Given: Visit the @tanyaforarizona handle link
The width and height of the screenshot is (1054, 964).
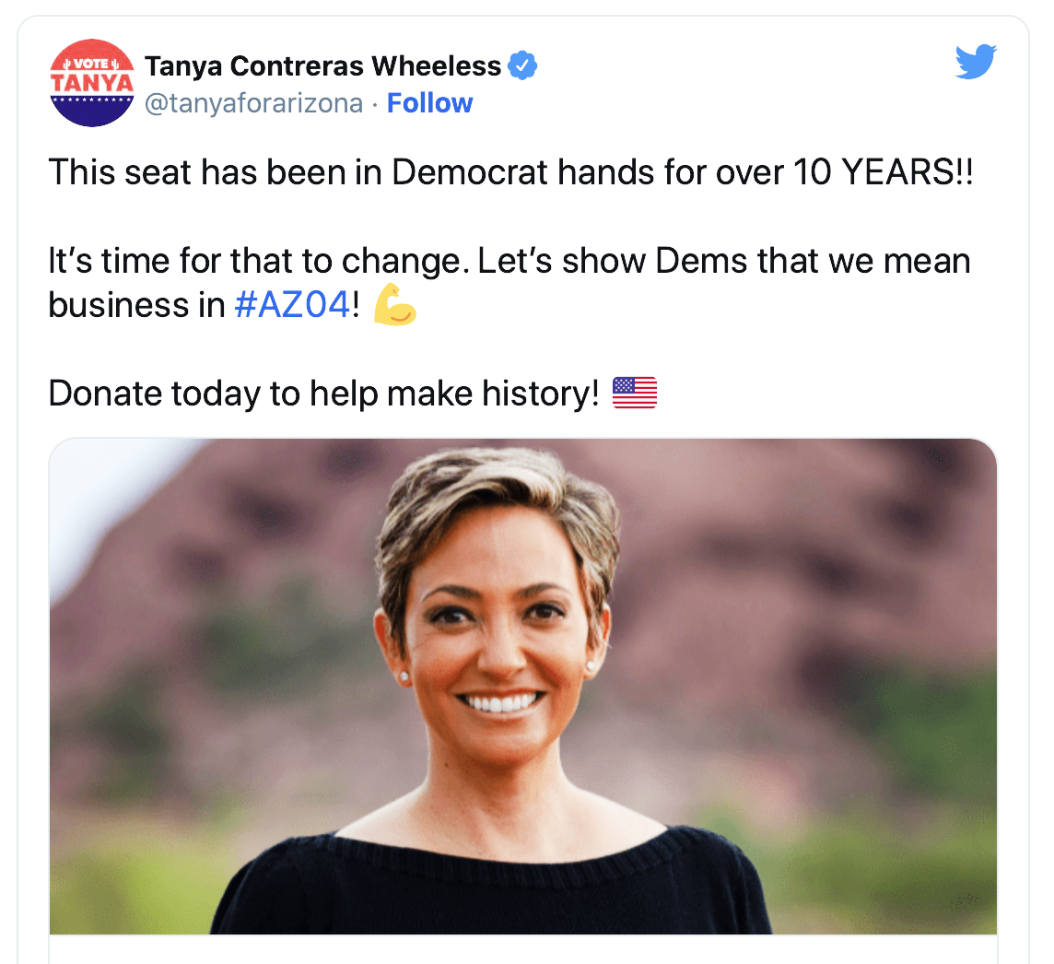Looking at the screenshot, I should [253, 103].
